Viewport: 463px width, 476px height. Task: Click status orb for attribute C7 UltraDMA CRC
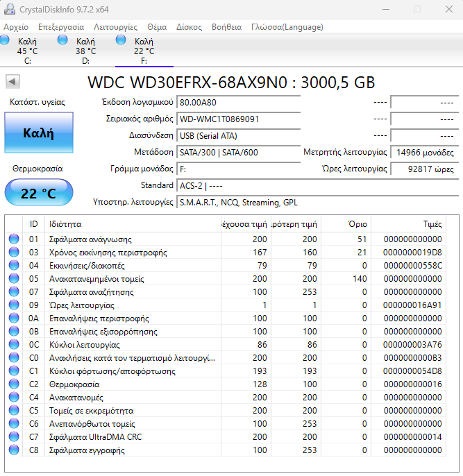click(x=14, y=437)
